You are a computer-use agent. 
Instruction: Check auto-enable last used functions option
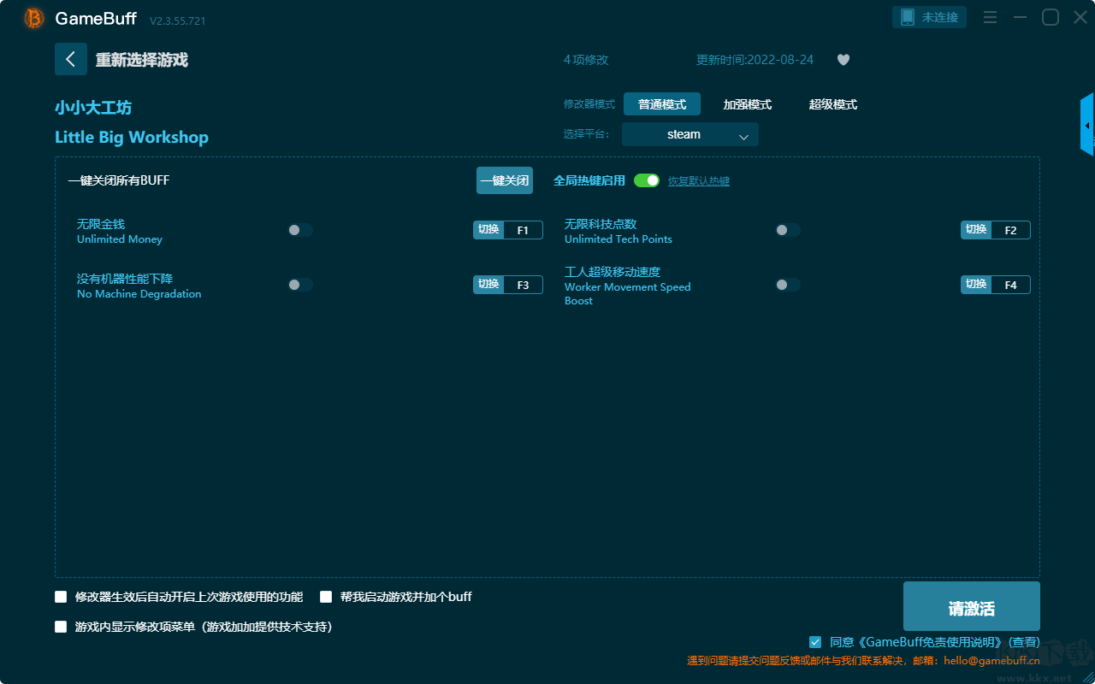pyautogui.click(x=61, y=597)
